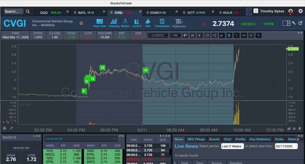Switch to the BATL ticker tab
Image resolution: width=305 pixels, height=164 pixels.
[89, 12]
